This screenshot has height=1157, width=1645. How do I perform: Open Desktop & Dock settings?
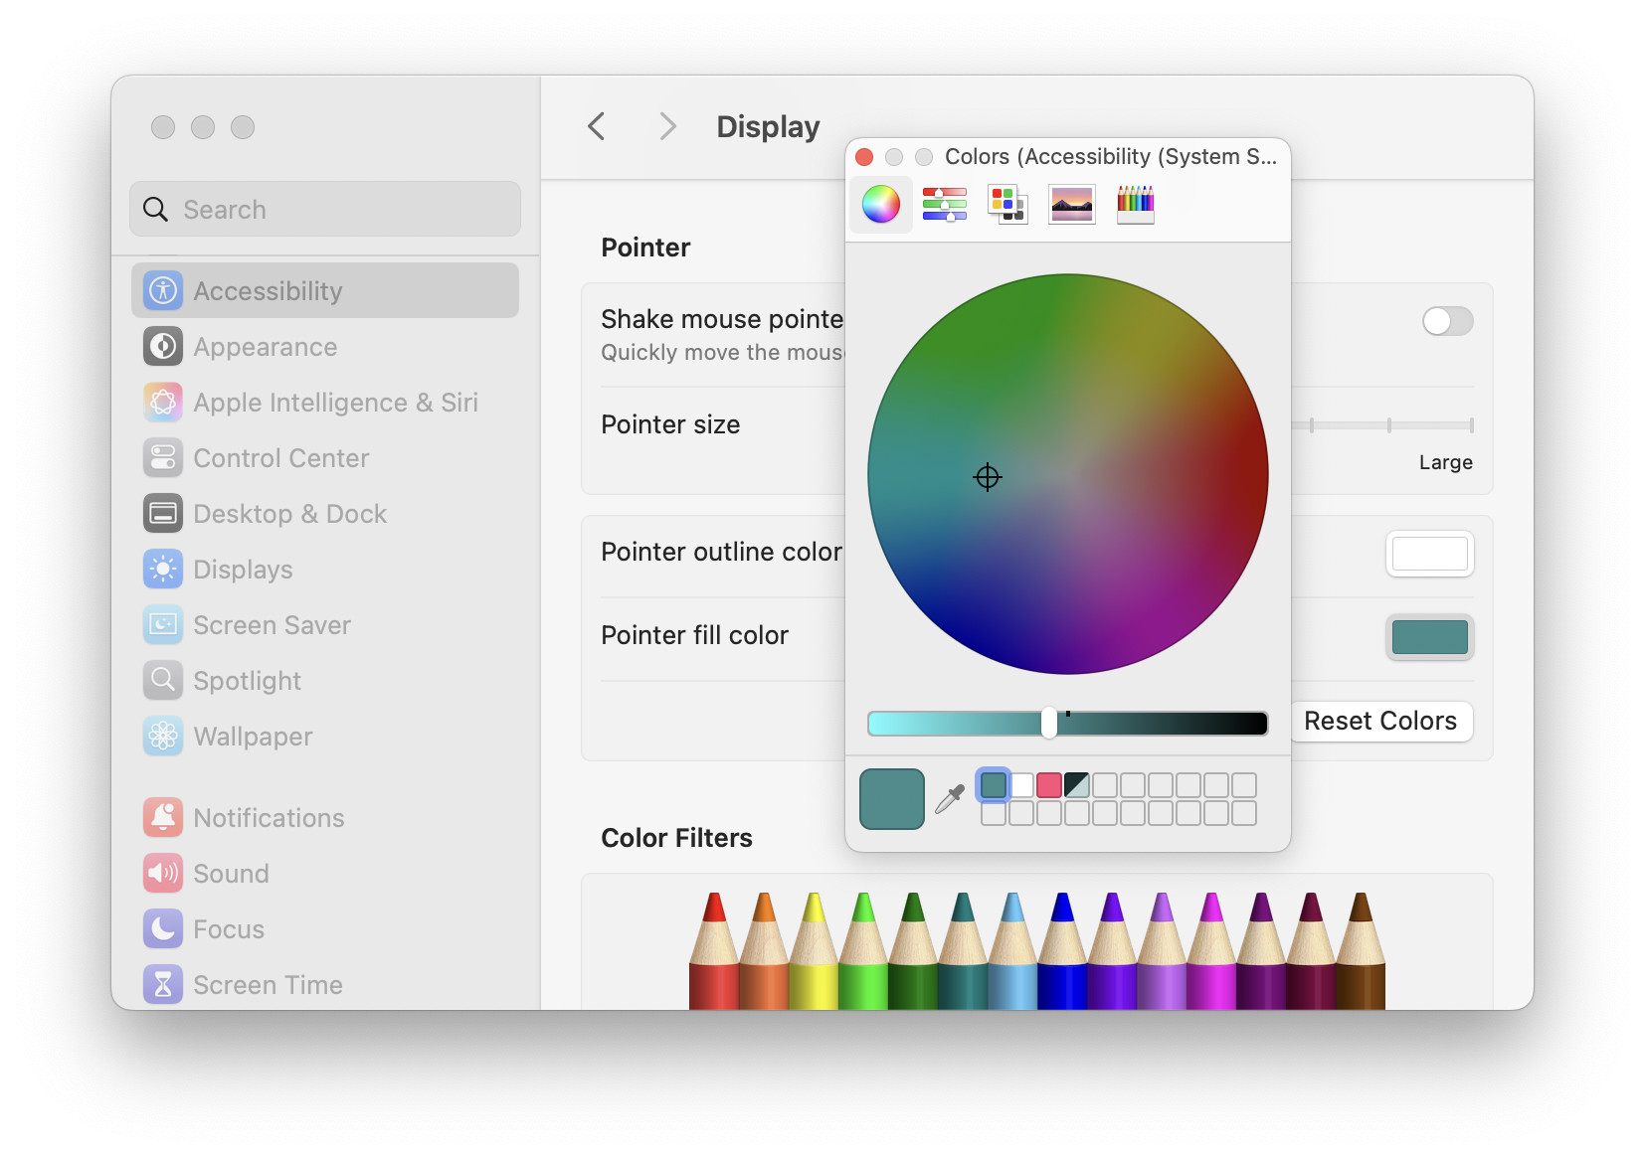coord(324,514)
